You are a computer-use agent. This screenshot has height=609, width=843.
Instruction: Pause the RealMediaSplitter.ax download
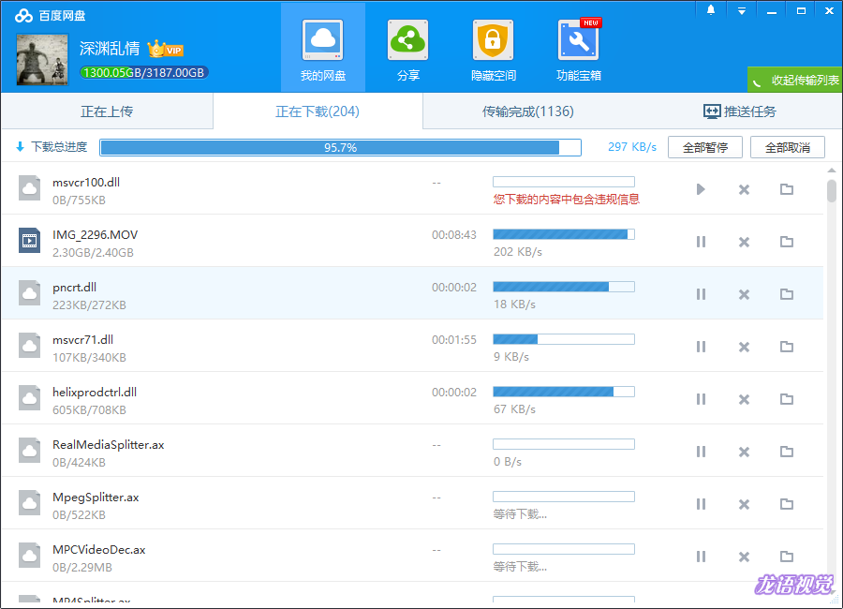click(x=701, y=452)
